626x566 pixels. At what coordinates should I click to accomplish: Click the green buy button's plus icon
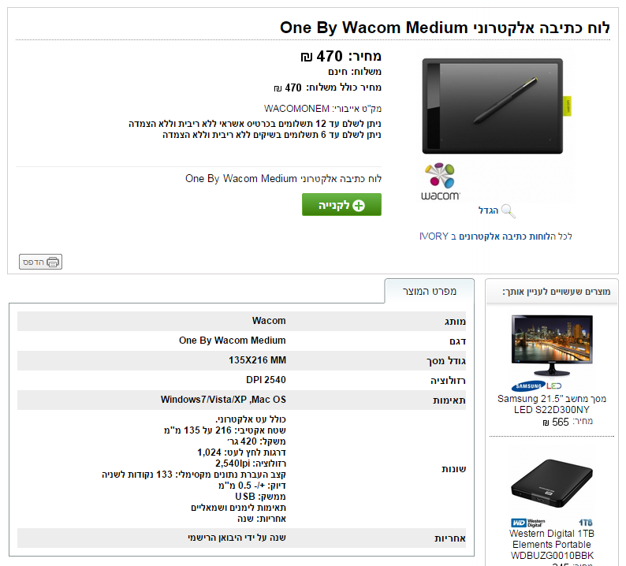[360, 205]
